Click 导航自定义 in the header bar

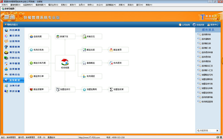point(13,25)
